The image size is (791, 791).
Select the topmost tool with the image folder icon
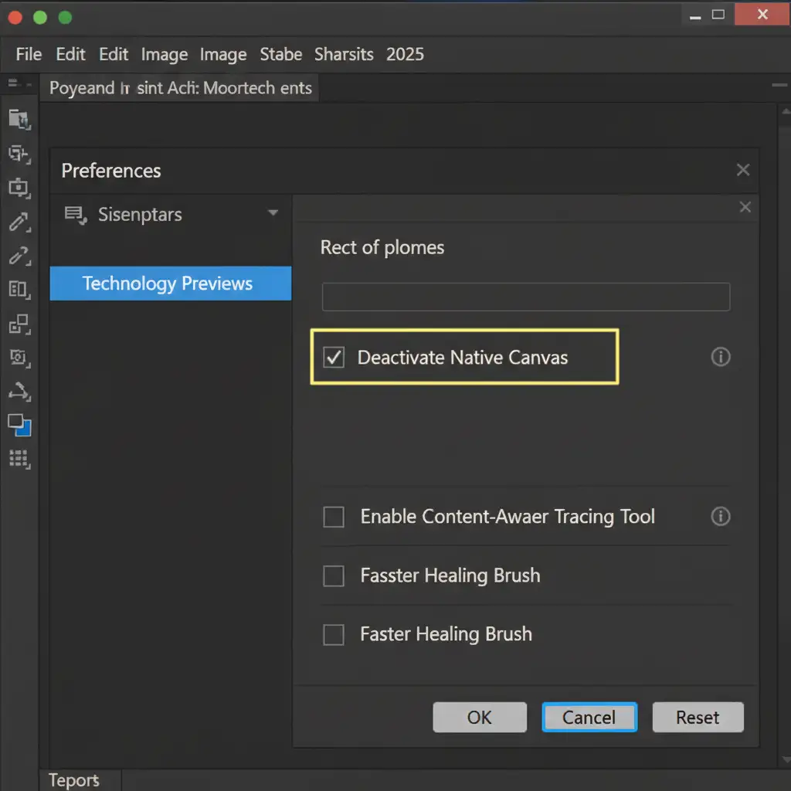19,118
